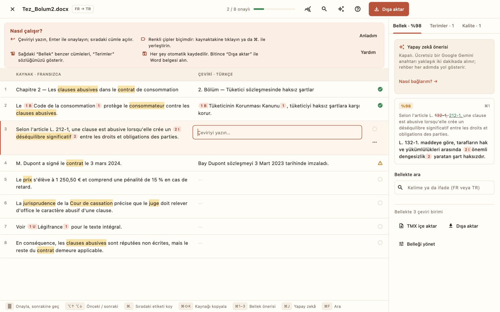
Task: Close the Tez_Bolum2.docx document
Action: [12, 9]
